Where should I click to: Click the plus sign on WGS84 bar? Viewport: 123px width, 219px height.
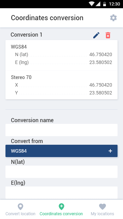110,151
